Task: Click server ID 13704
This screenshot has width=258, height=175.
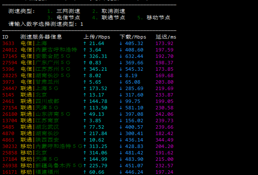Action: [10, 121]
